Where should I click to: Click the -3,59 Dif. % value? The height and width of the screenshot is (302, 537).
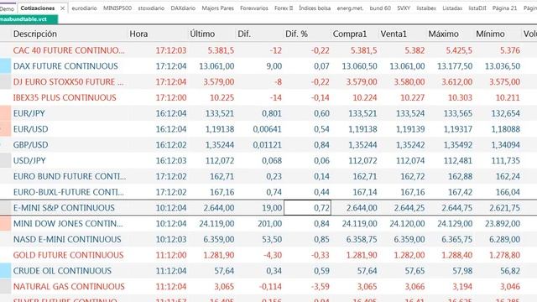pyautogui.click(x=321, y=287)
